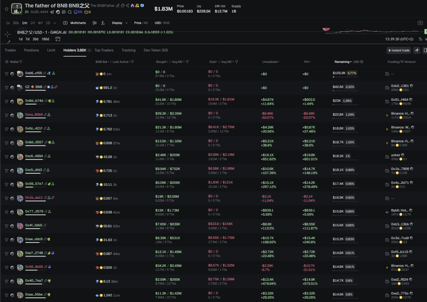The image size is (427, 302).
Task: Click the Instant trade button
Action: pyautogui.click(x=398, y=50)
